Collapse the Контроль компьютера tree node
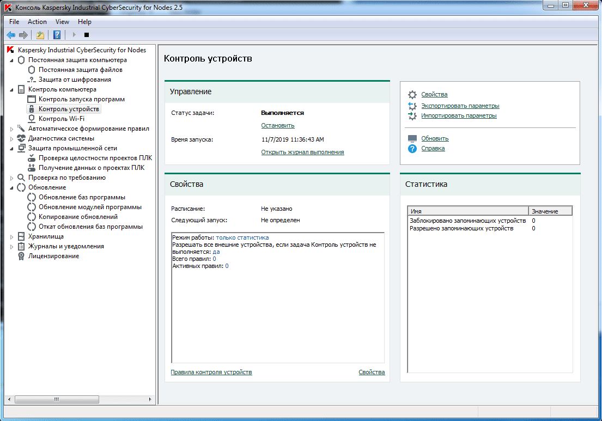 (11, 90)
